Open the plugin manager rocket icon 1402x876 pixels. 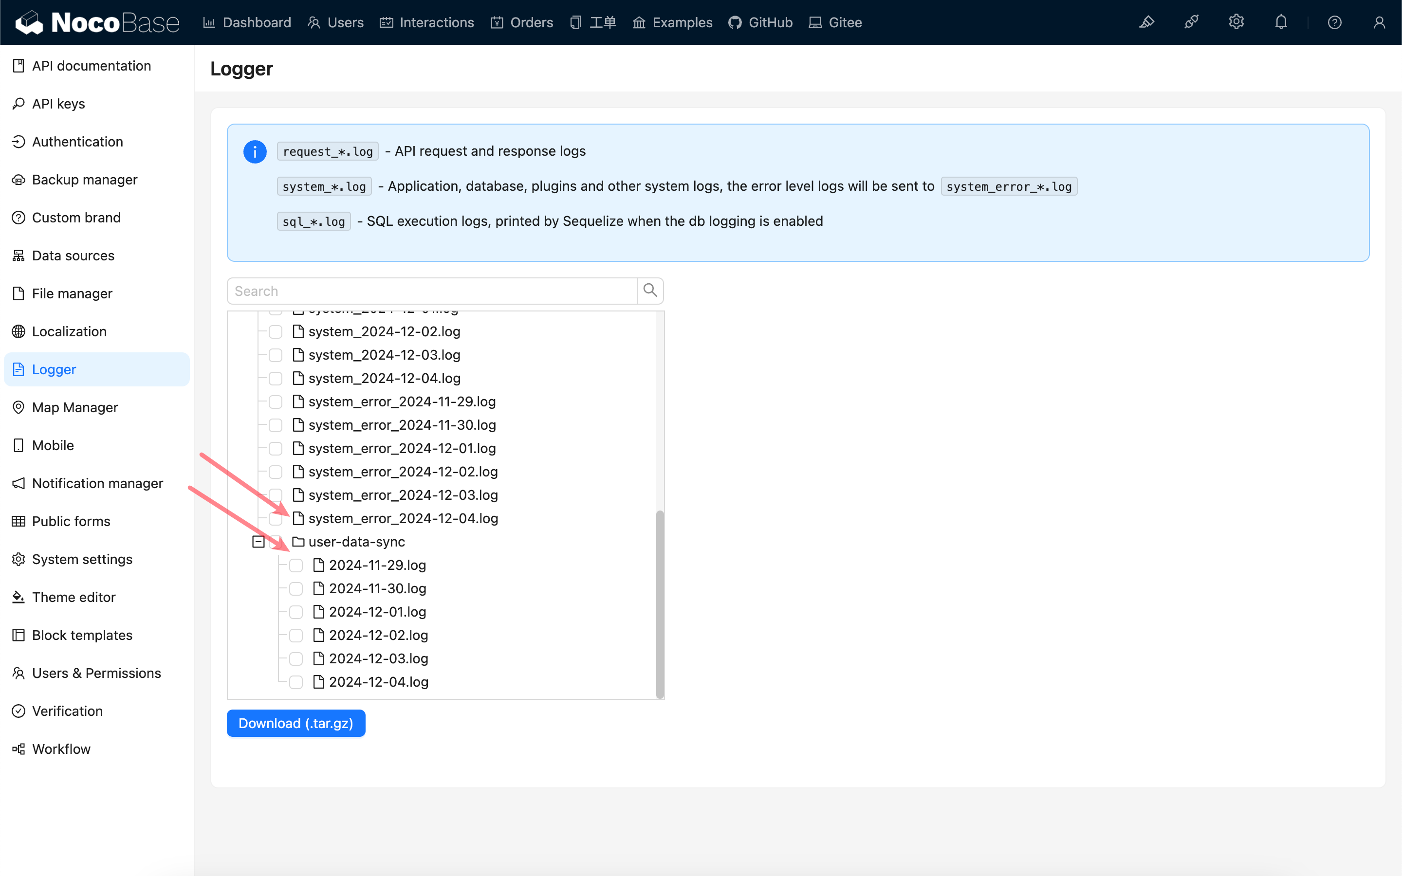tap(1191, 22)
